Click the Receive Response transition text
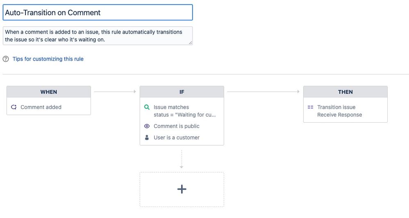This screenshot has width=409, height=218. tap(340, 115)
